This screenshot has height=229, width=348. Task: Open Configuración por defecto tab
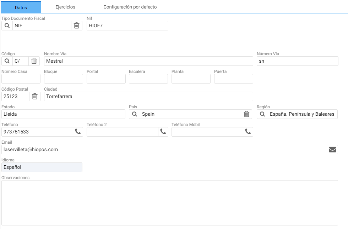pos(130,7)
